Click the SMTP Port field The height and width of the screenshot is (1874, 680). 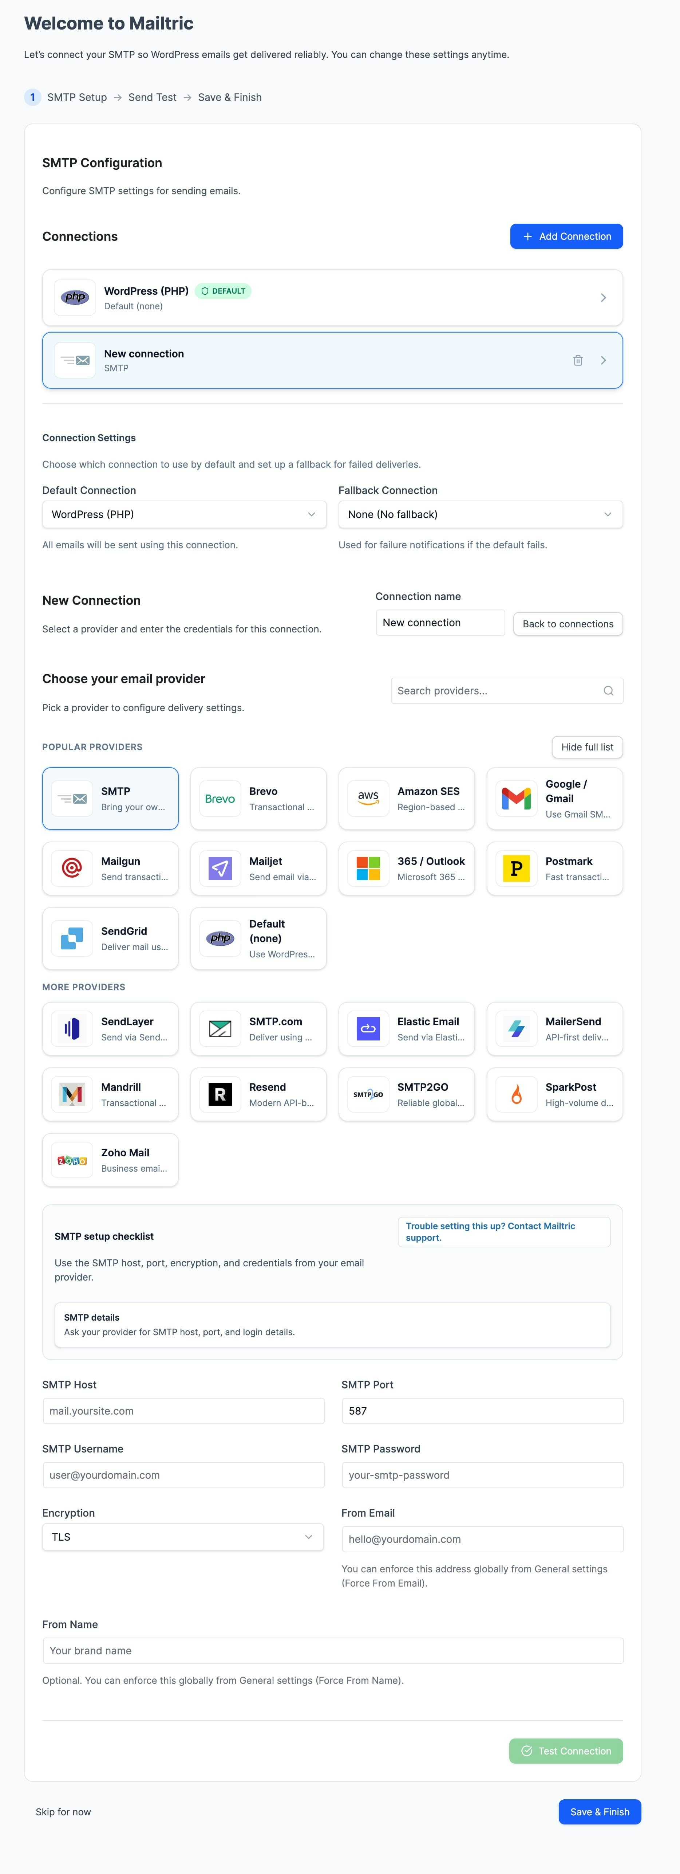[482, 1411]
